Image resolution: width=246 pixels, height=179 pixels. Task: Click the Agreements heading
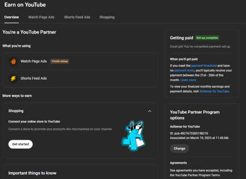(178, 163)
